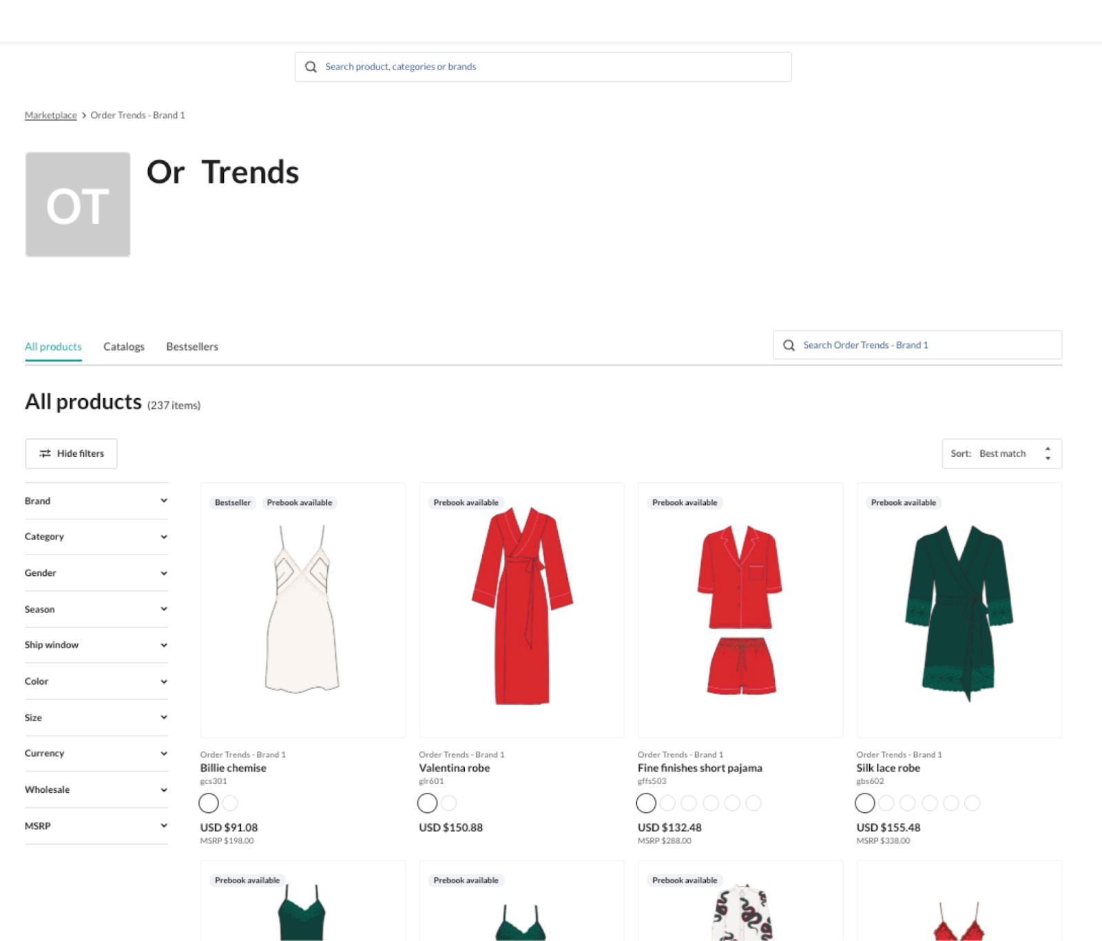Open the Marketplace breadcrumb link
This screenshot has height=941, width=1102.
tap(50, 115)
